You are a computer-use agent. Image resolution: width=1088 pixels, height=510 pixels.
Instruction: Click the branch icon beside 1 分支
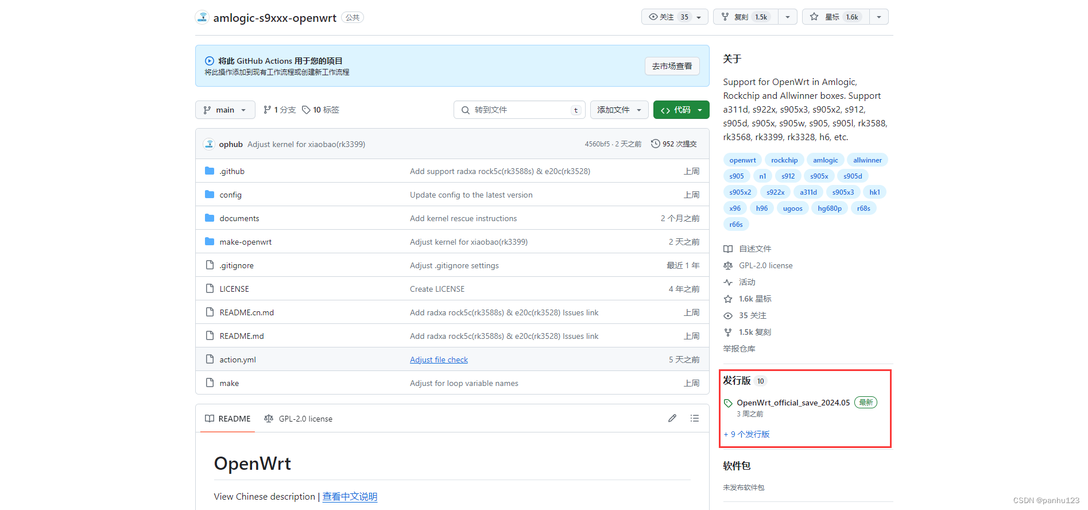pos(267,110)
